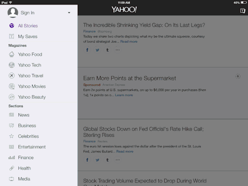Open The Incredible Shrinking Yield Gap headline

[x=144, y=25]
